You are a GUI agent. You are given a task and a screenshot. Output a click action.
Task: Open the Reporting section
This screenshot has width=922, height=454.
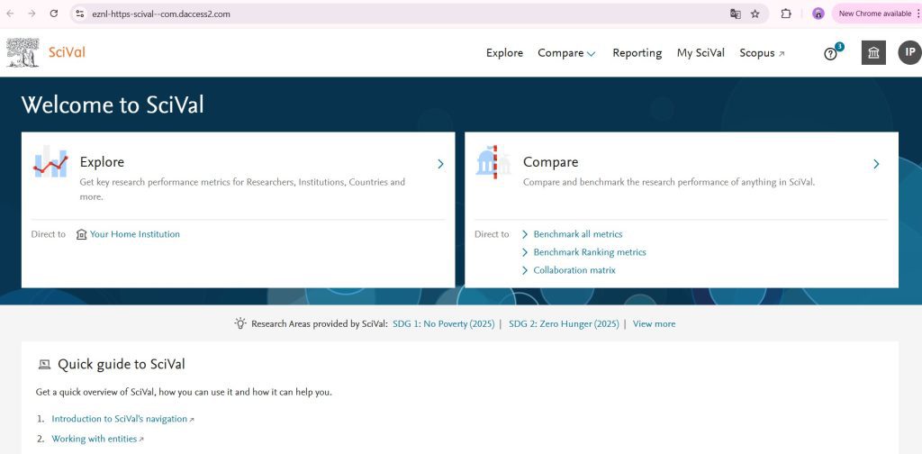coord(637,53)
